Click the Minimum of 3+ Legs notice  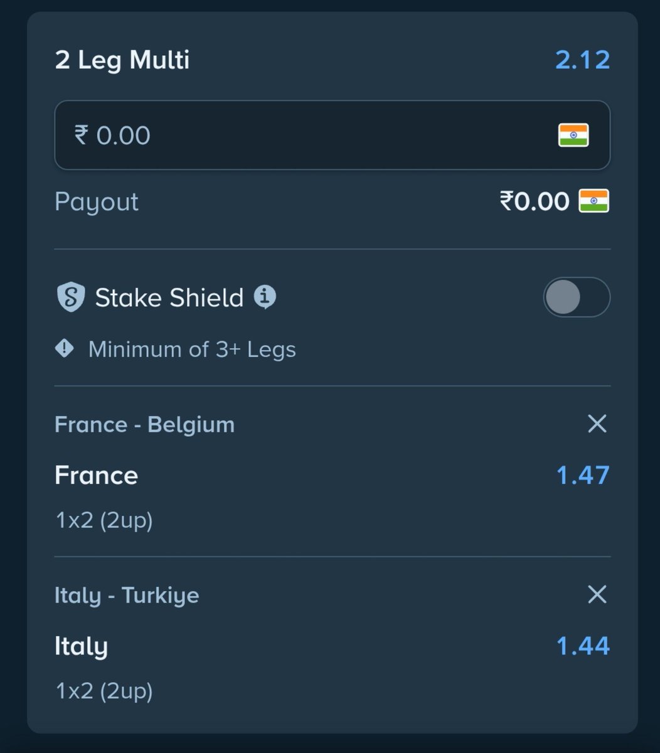pos(192,349)
